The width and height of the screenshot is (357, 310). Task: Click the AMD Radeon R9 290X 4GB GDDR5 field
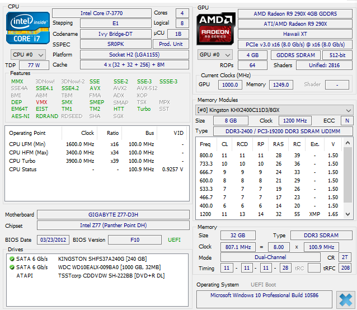(295, 14)
